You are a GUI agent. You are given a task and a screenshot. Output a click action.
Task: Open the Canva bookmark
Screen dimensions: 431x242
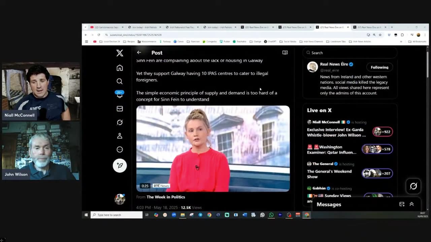(x=178, y=42)
